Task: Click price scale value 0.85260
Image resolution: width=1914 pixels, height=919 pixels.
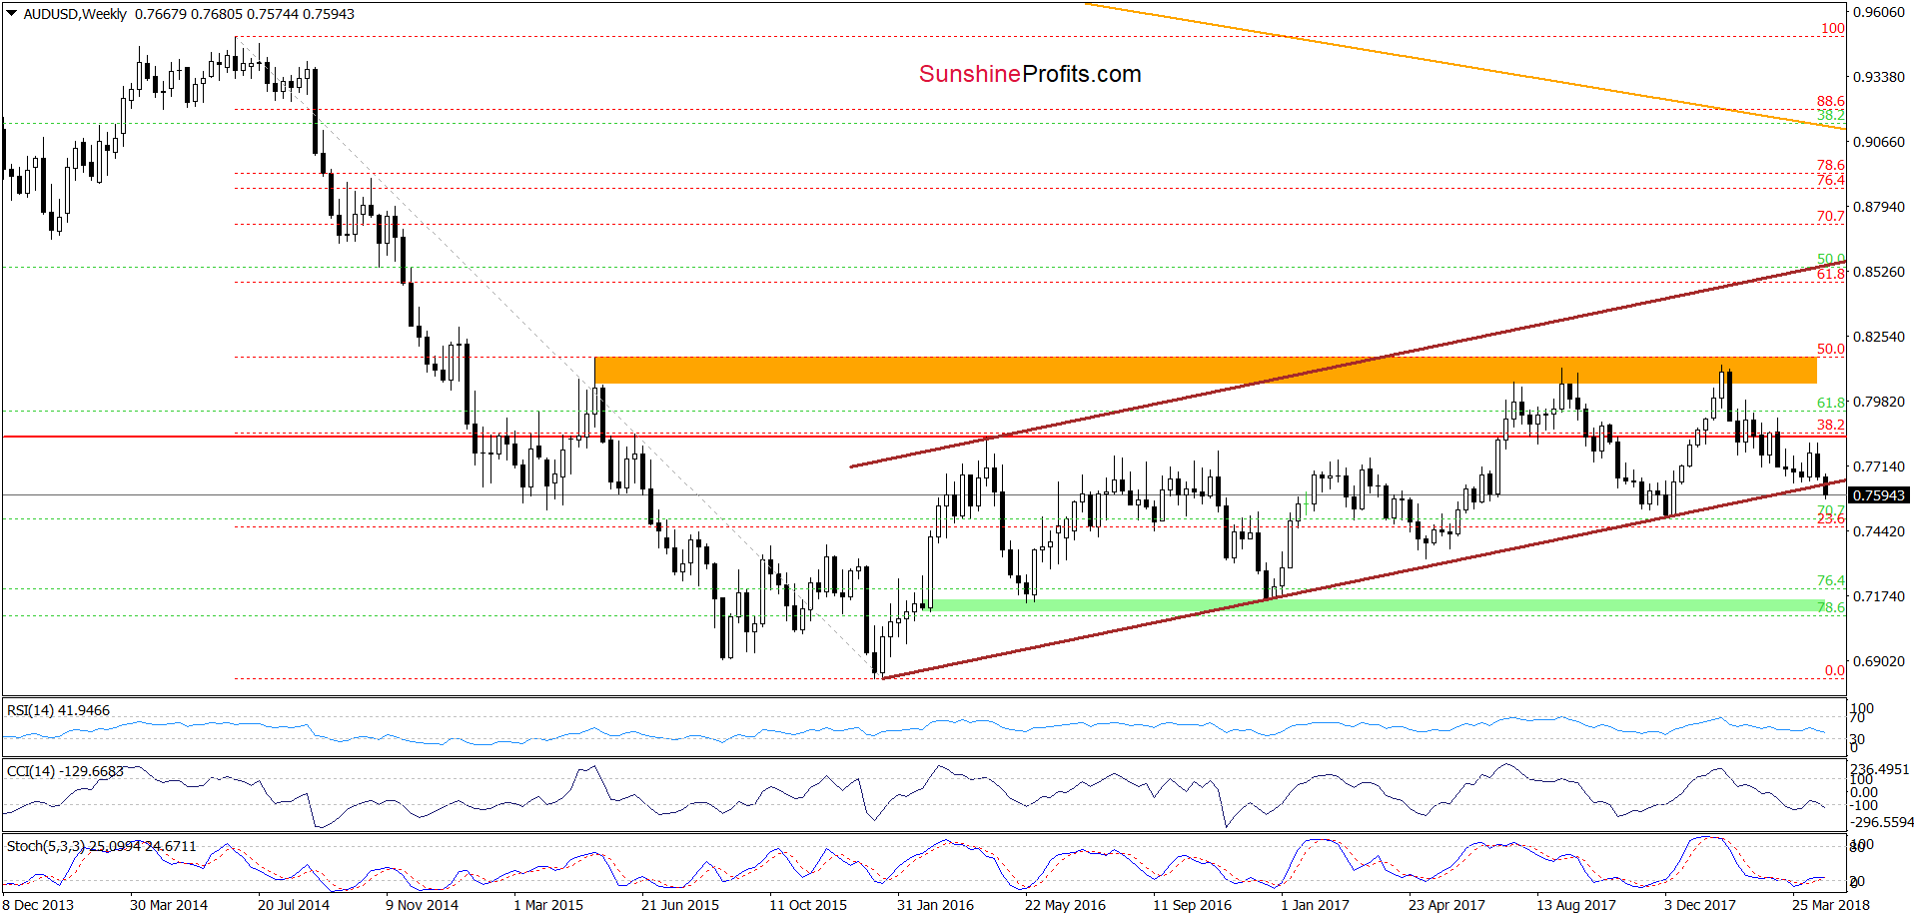Action: point(1879,272)
